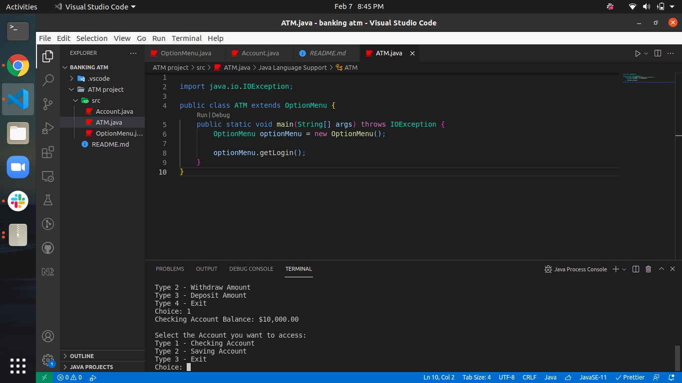Switch to the PROBLEMS panel tab
682x383 pixels.
(x=170, y=269)
